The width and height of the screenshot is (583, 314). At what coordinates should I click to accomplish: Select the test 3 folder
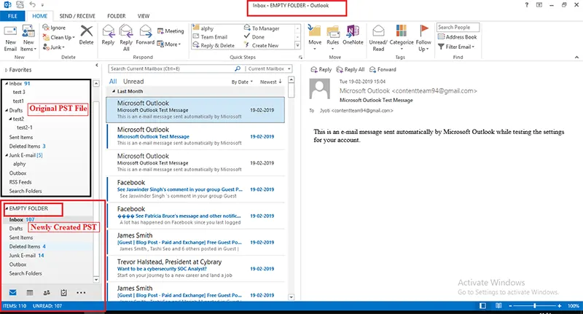tap(19, 92)
